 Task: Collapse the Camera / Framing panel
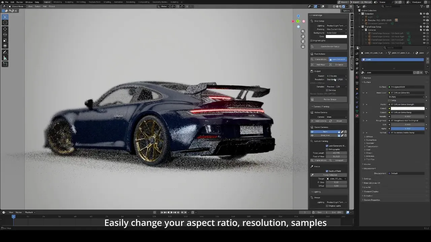321,107
